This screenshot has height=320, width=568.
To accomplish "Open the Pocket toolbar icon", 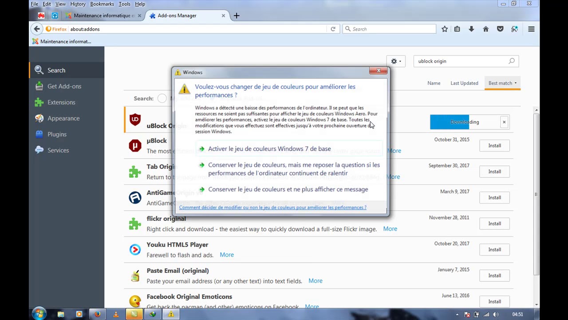I will (500, 29).
